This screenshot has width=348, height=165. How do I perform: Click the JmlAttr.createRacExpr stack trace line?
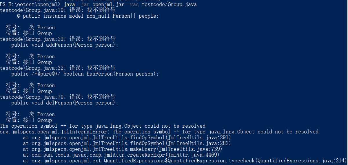coord(121,155)
